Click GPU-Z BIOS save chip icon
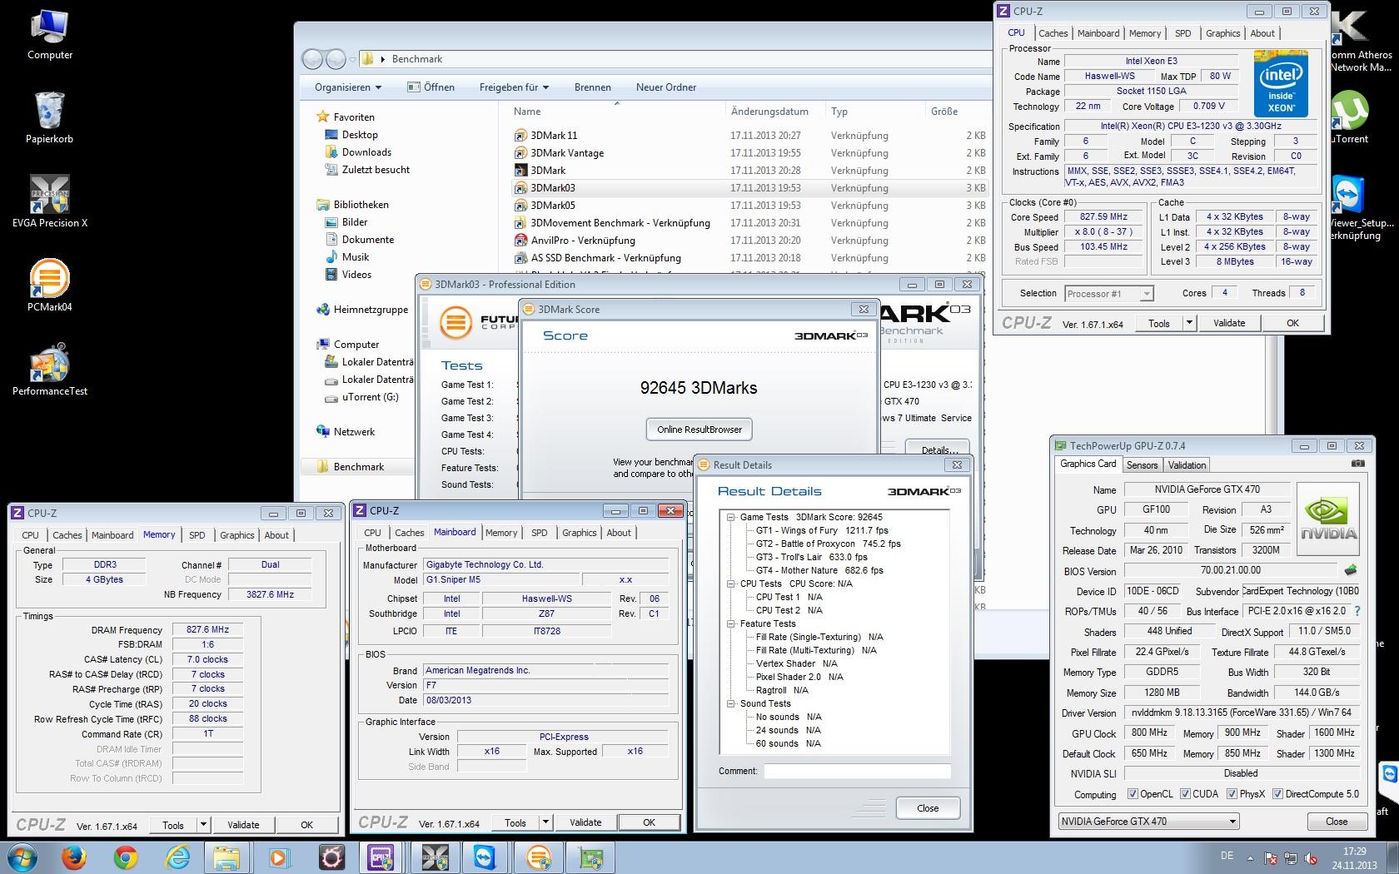 [x=1351, y=570]
